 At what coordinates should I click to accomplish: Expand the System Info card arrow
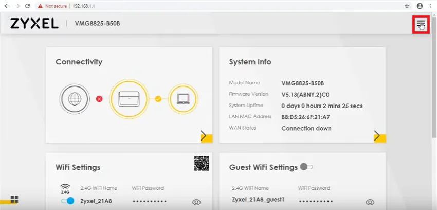379,136
